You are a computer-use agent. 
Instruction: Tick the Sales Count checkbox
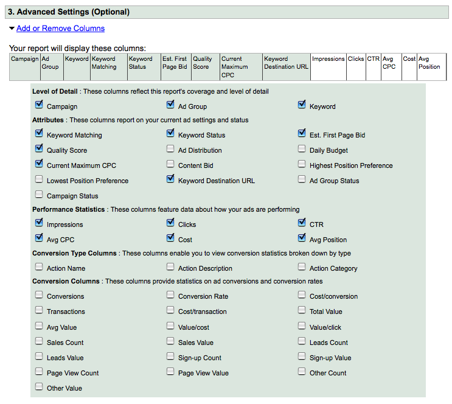(x=40, y=341)
